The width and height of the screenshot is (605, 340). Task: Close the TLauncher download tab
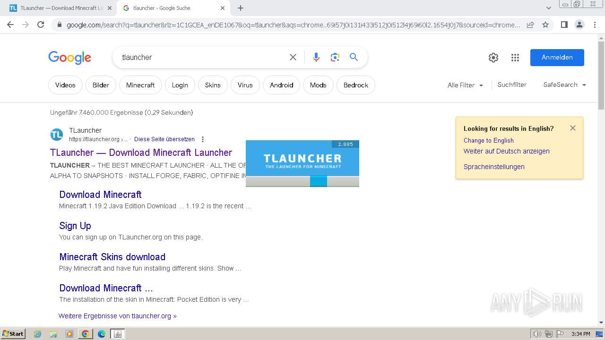(109, 8)
